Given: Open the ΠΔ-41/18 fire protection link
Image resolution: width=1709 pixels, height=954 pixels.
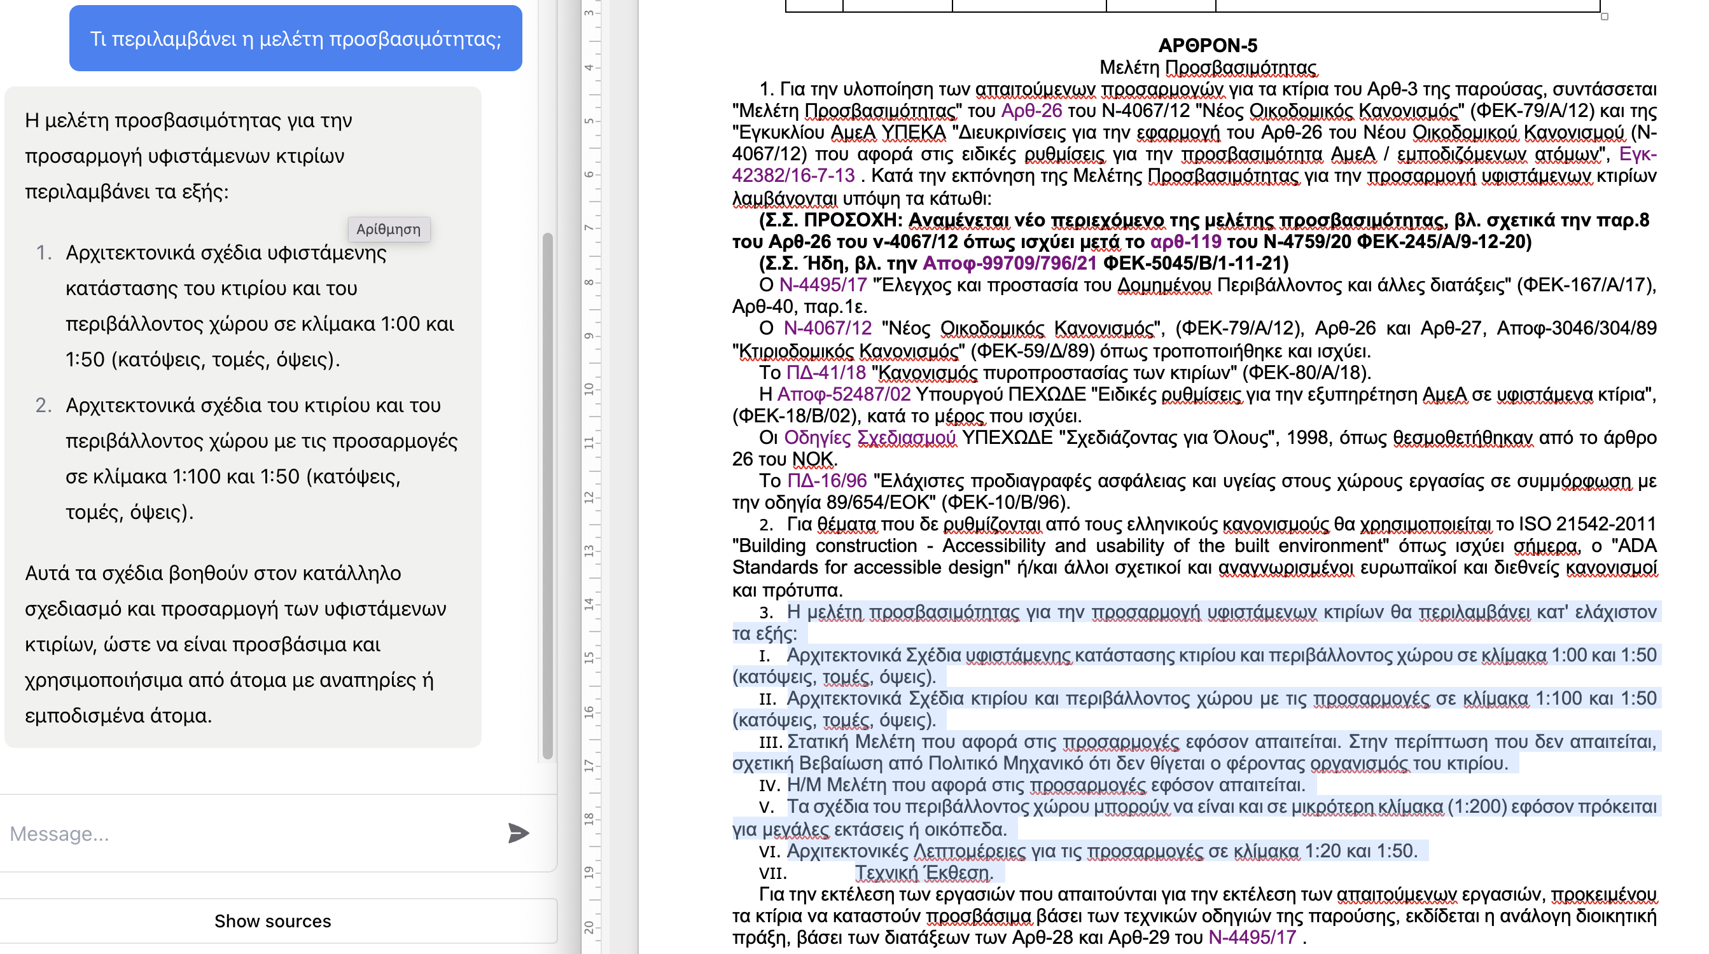Looking at the screenshot, I should point(826,373).
